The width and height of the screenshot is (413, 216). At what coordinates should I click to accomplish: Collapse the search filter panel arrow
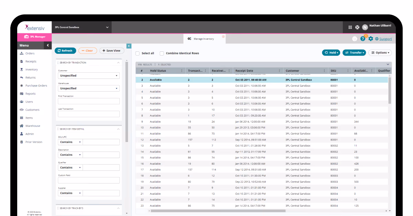[129, 46]
